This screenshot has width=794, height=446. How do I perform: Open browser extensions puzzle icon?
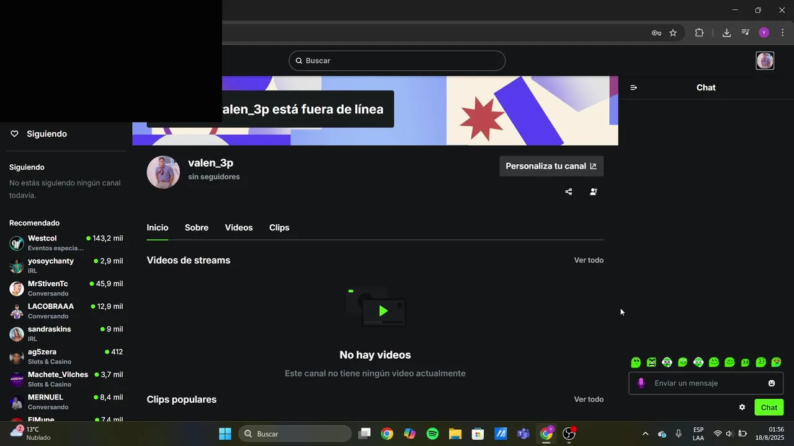click(x=699, y=33)
